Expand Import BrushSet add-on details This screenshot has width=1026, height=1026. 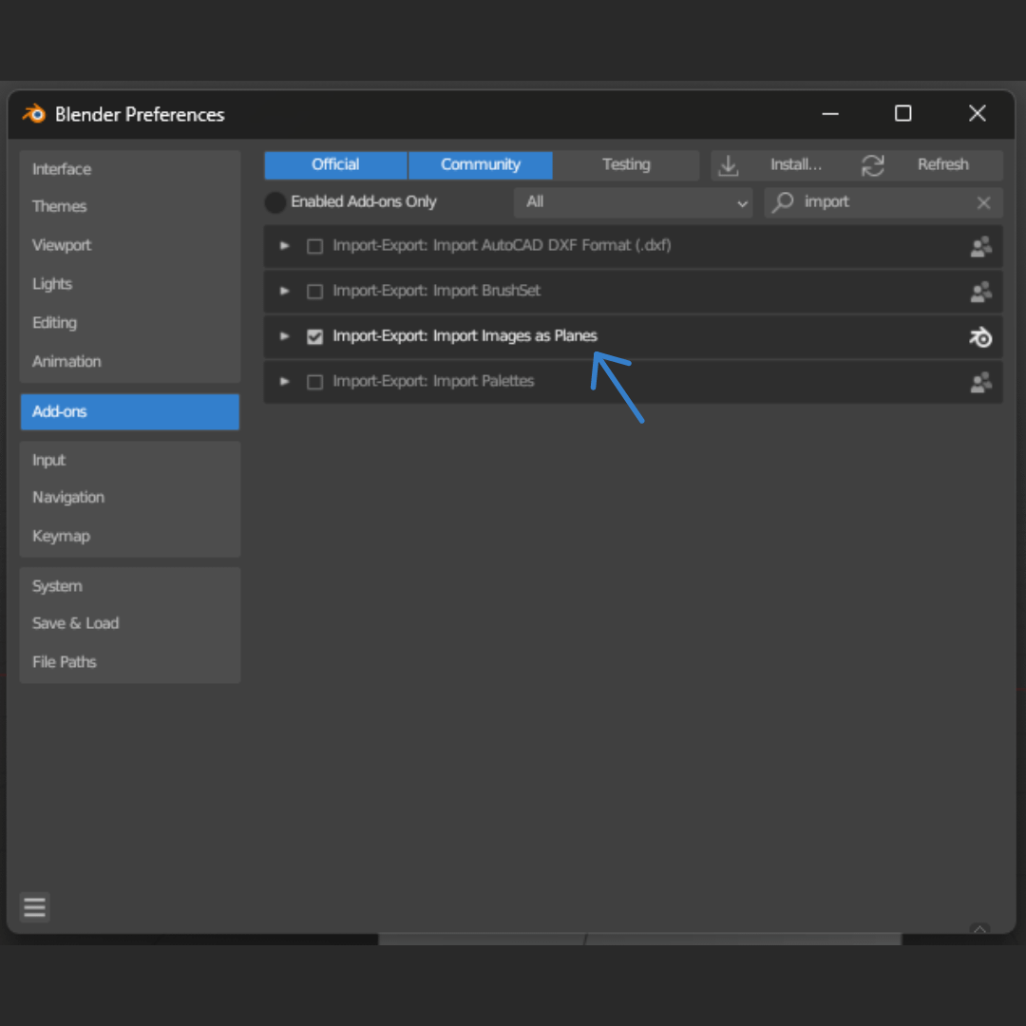pyautogui.click(x=284, y=291)
